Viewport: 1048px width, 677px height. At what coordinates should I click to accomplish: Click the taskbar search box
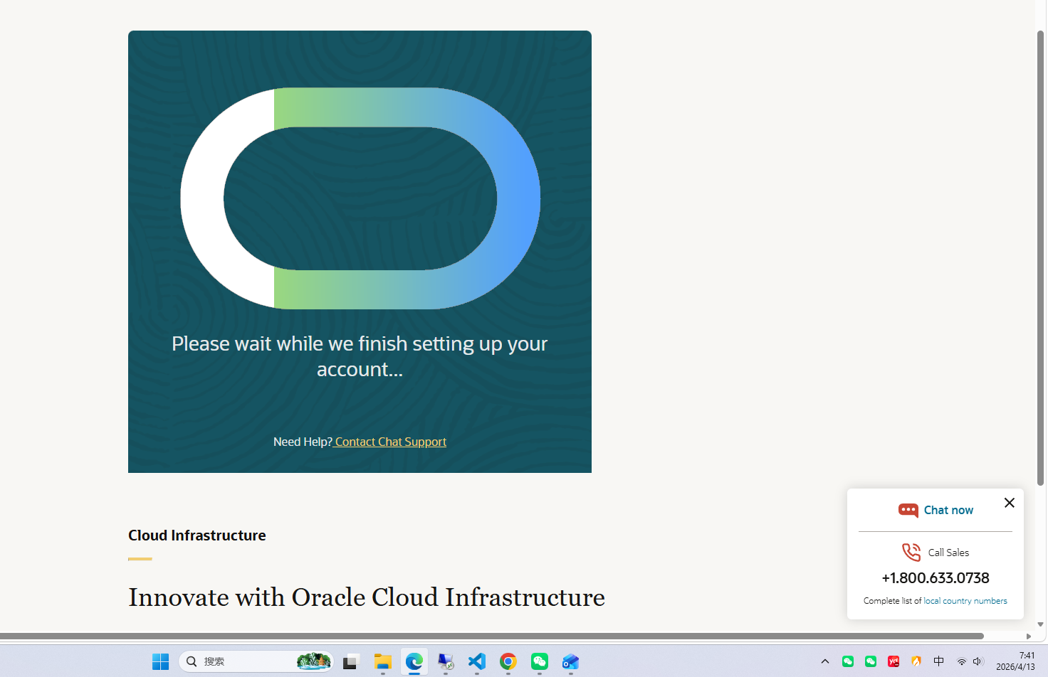(x=256, y=661)
